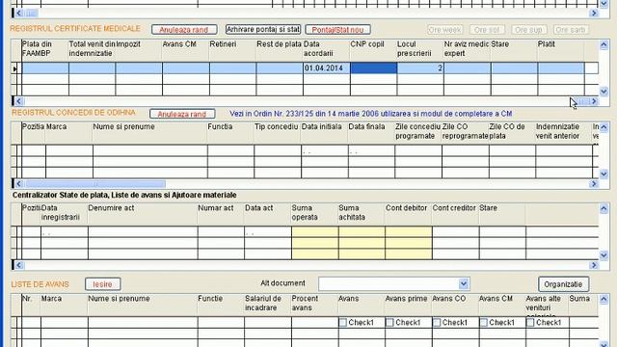Screen dimensions: 617x347
Task: Click scroll left arrow of Centralizator grid
Action: coord(18,265)
